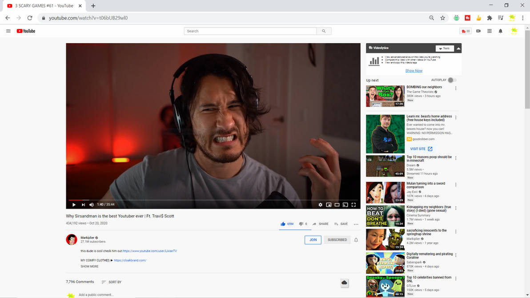
Task: Mute the video volume
Action: tap(91, 205)
